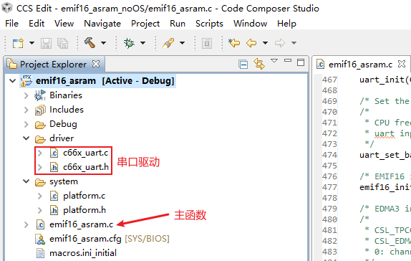Open the Navigate menu

click(102, 24)
